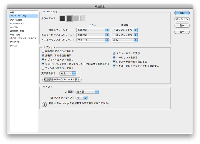Select パフォーマンス category in sidebar
Screen dimensions: 200x144
point(24,24)
